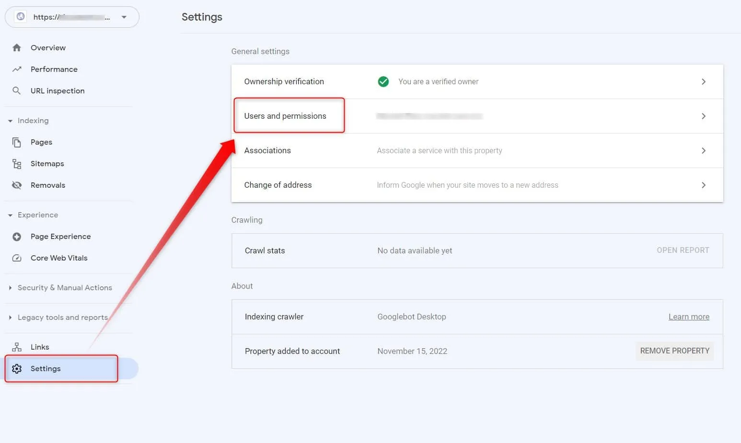This screenshot has height=443, width=741.
Task: Click the Settings gear icon
Action: click(17, 369)
